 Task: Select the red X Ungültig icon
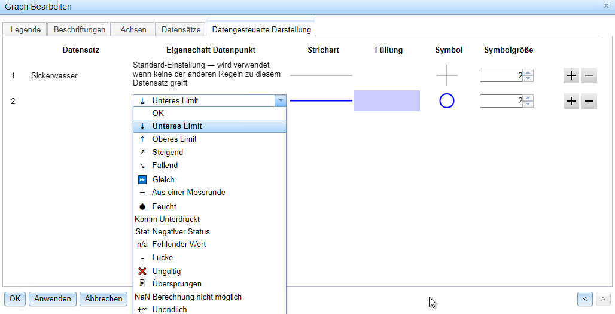[142, 271]
